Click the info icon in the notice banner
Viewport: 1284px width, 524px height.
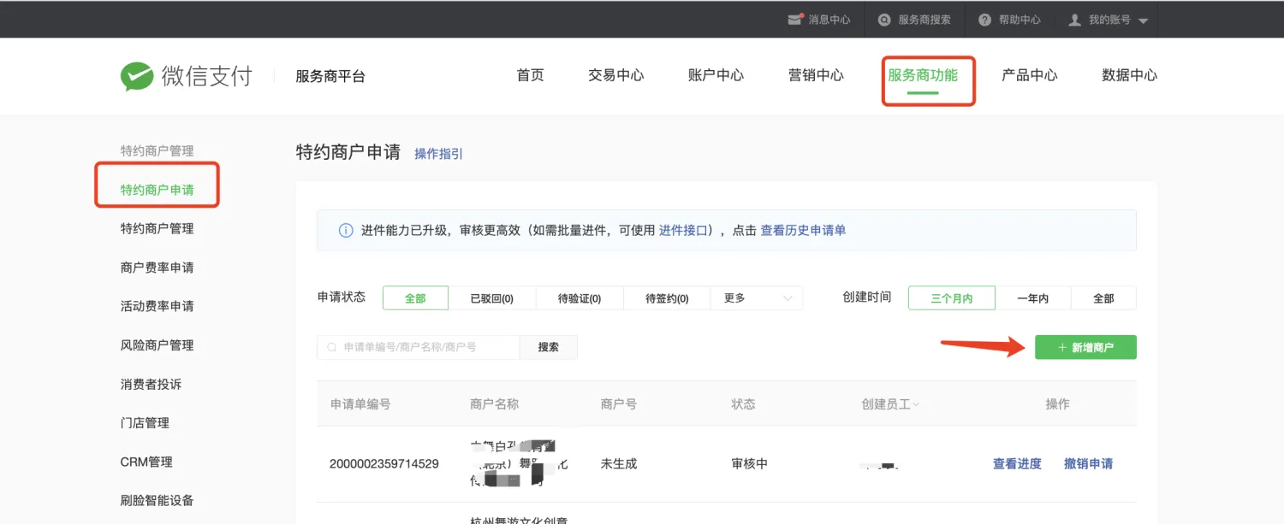coord(346,231)
